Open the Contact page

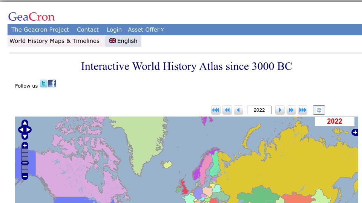(88, 30)
